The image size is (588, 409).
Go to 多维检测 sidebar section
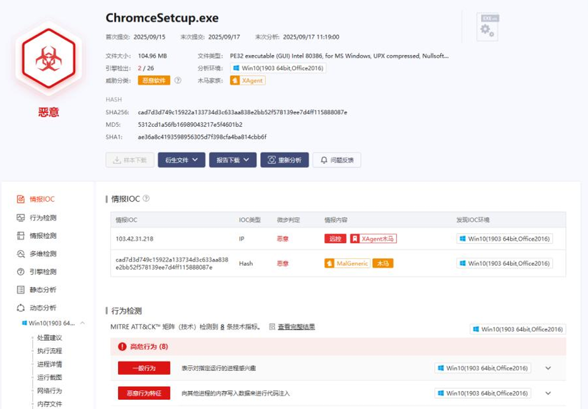tap(43, 254)
